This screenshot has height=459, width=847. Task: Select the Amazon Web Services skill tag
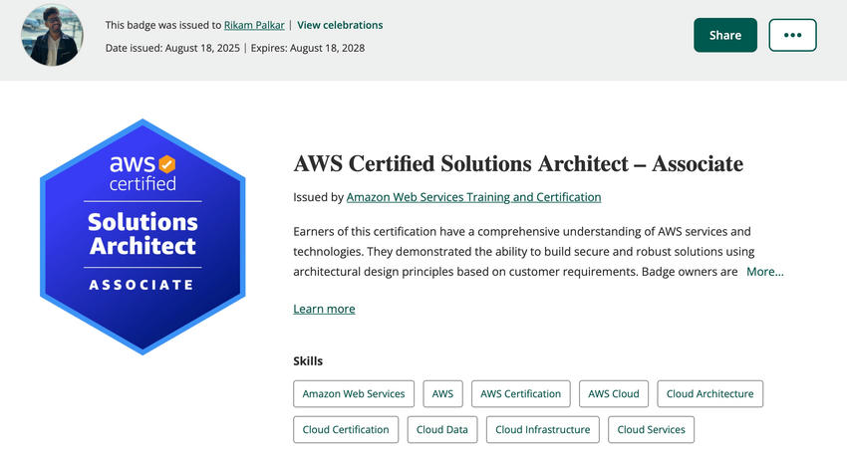point(354,393)
